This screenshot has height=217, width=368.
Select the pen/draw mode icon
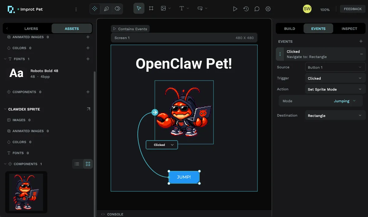click(x=106, y=9)
